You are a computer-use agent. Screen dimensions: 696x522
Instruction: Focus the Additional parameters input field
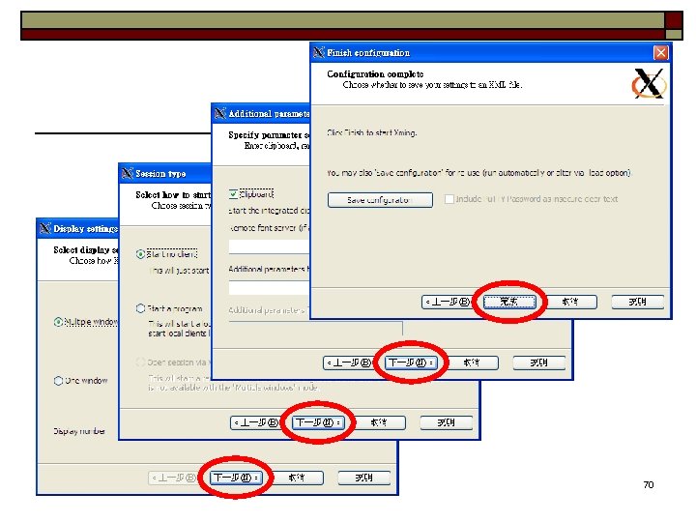[x=269, y=288]
